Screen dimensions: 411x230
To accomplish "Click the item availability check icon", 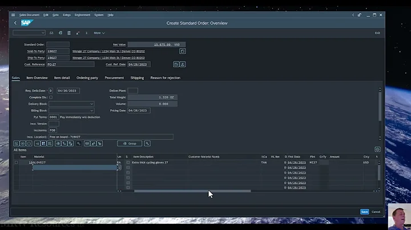I will (x=58, y=143).
